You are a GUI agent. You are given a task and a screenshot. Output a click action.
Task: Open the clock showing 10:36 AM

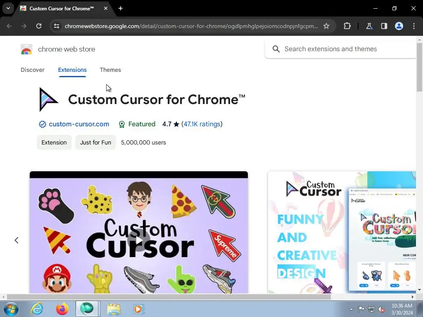[x=402, y=309]
